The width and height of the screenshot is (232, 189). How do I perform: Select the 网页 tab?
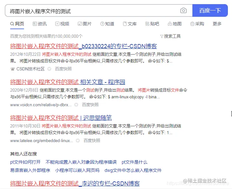coord(17,24)
